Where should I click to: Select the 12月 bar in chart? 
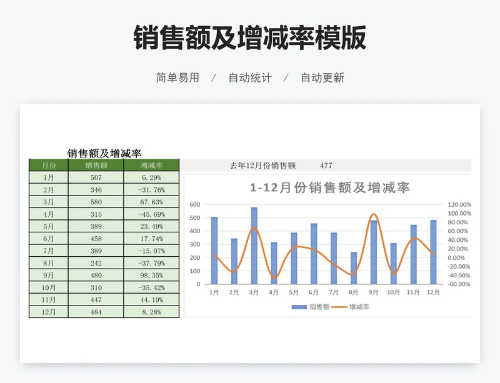pos(433,252)
